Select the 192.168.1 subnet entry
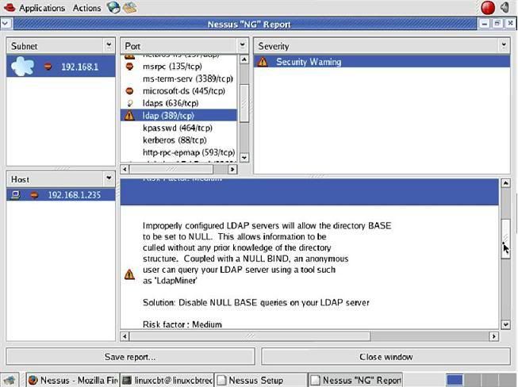Image resolution: width=518 pixels, height=387 pixels. [x=61, y=67]
